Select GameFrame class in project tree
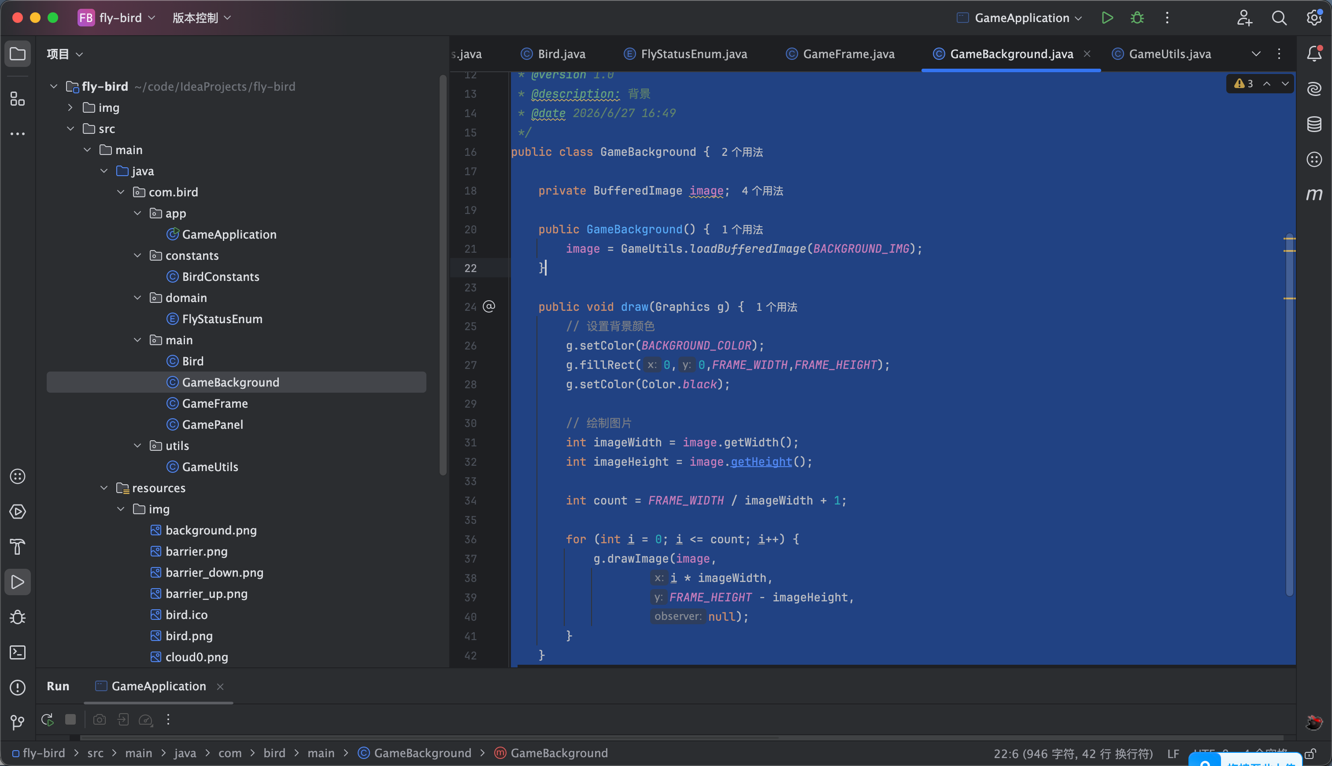Screen dimensions: 1332x766 (x=215, y=404)
